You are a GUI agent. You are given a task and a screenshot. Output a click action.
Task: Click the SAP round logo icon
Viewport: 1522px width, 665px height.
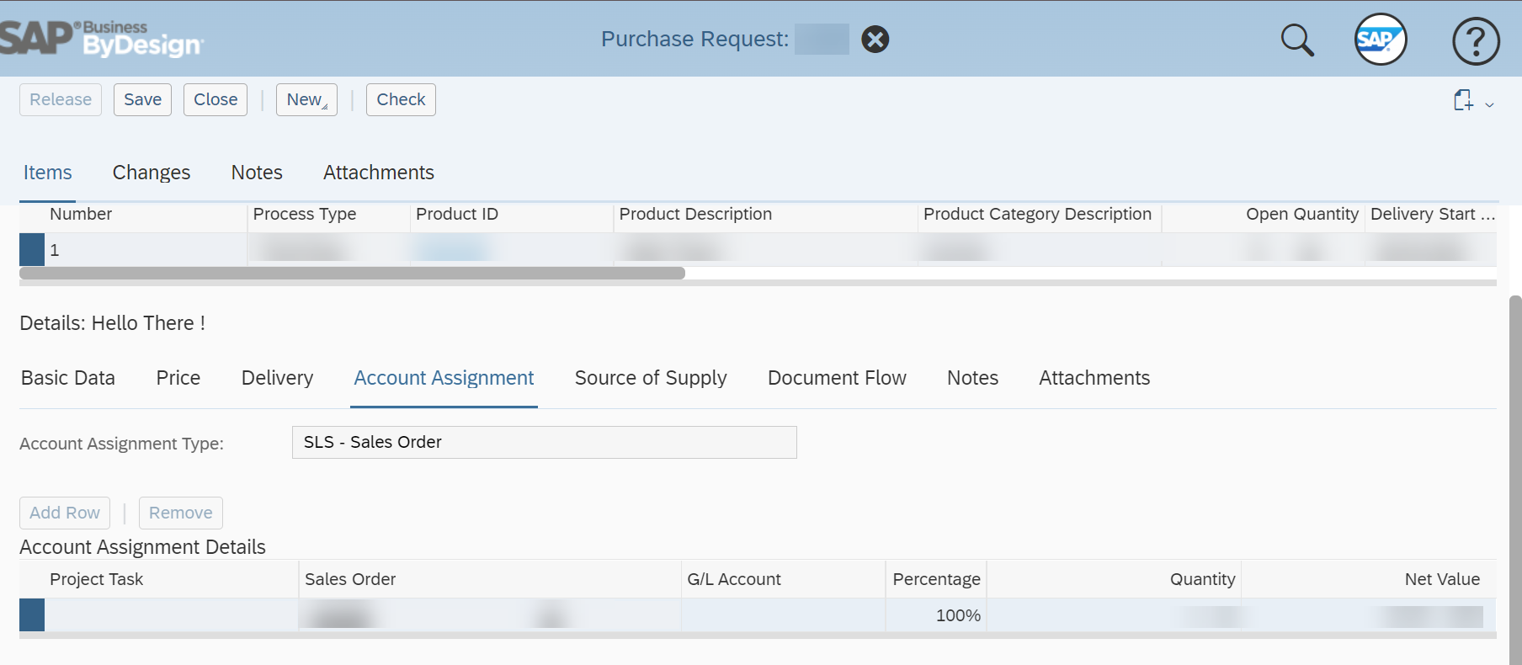(x=1380, y=40)
